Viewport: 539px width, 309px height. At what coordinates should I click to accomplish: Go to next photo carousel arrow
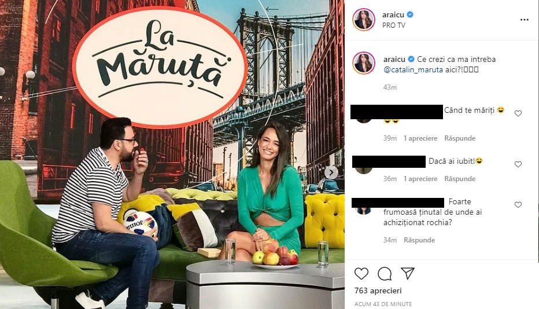(331, 172)
